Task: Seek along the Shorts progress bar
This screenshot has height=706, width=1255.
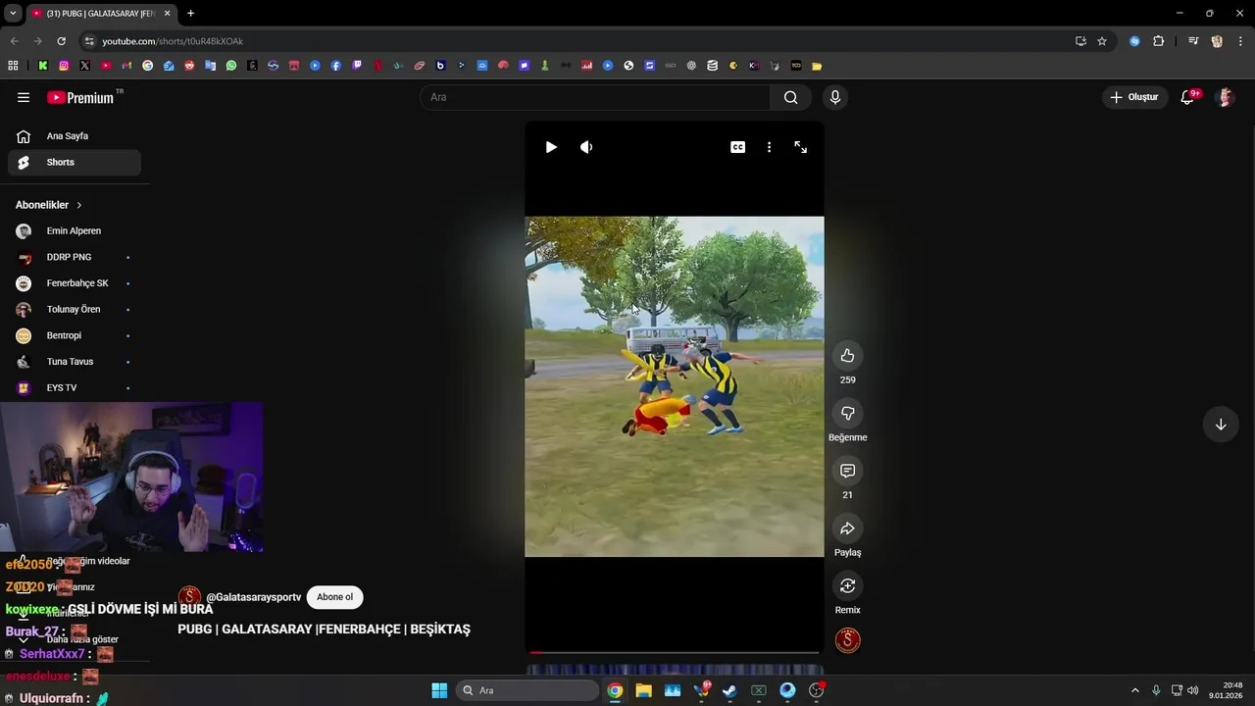Action: pos(675,652)
